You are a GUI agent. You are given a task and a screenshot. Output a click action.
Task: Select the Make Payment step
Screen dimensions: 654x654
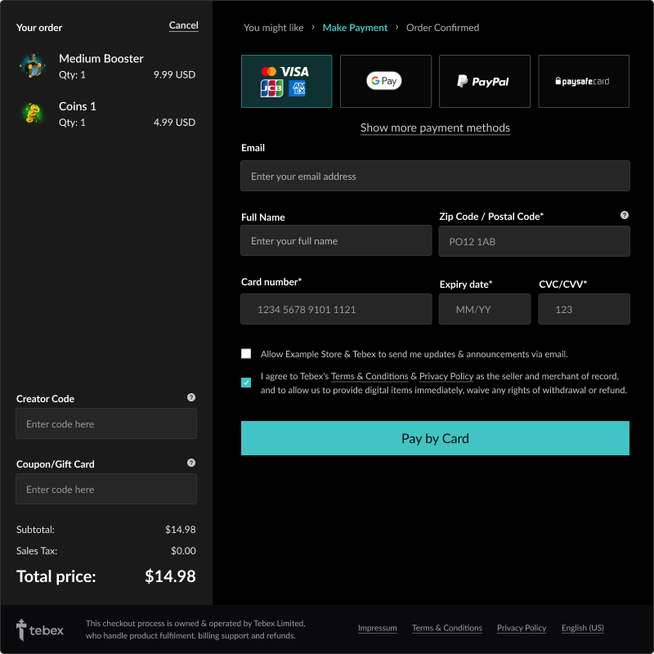point(355,28)
